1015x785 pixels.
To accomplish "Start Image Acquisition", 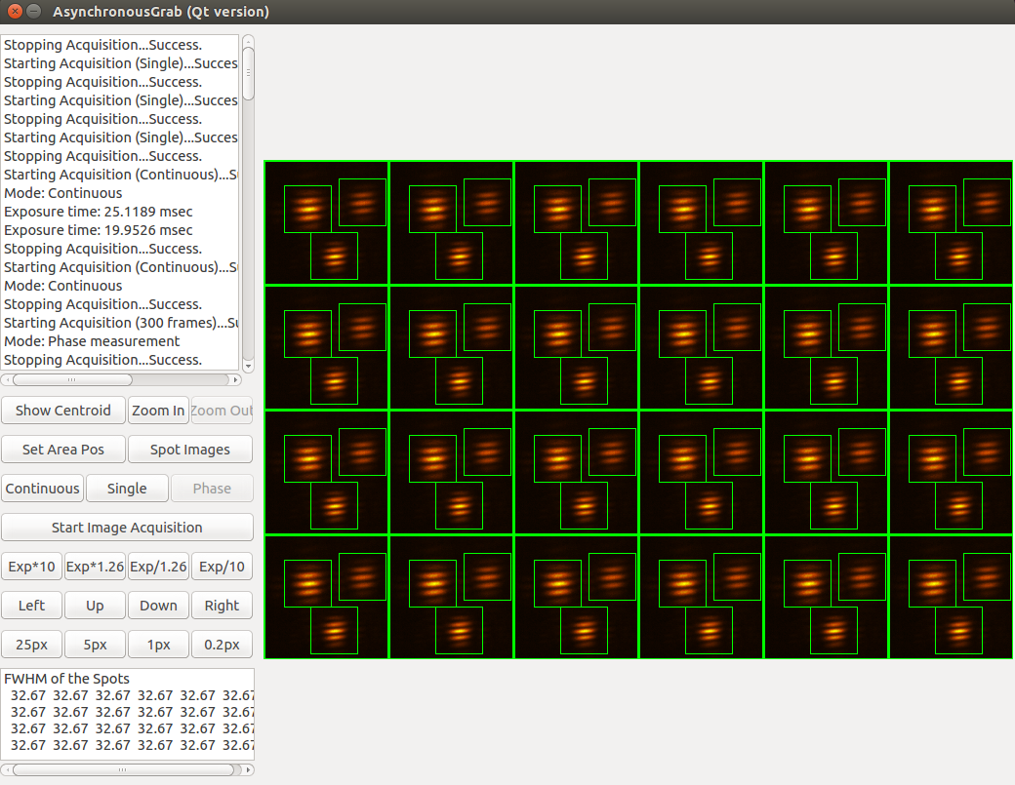I will coord(127,528).
